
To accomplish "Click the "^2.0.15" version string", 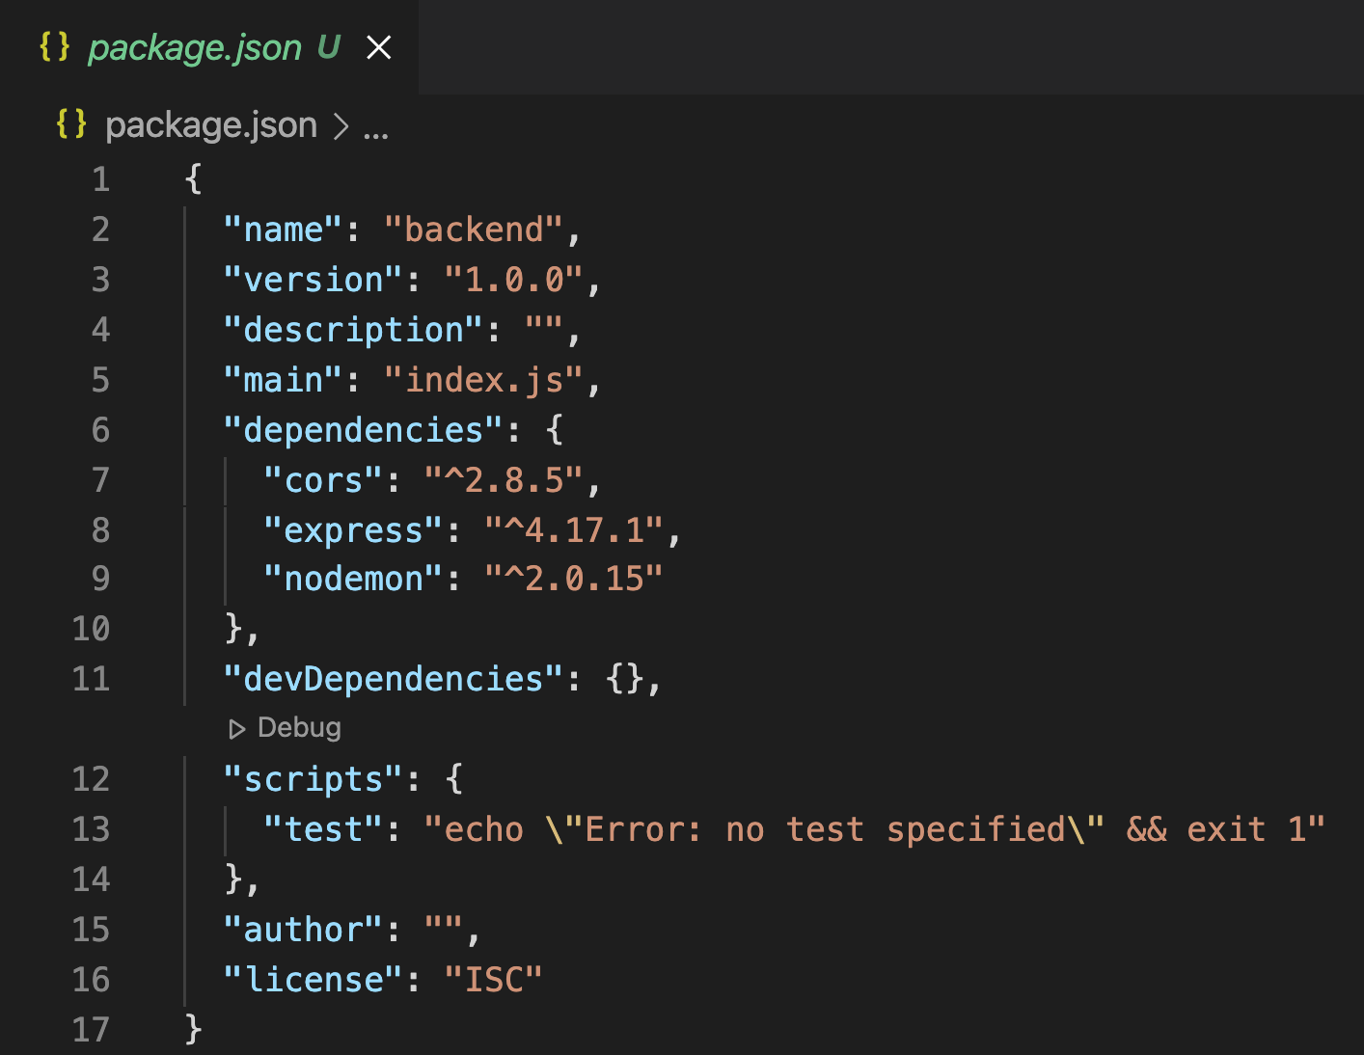I will 575,579.
